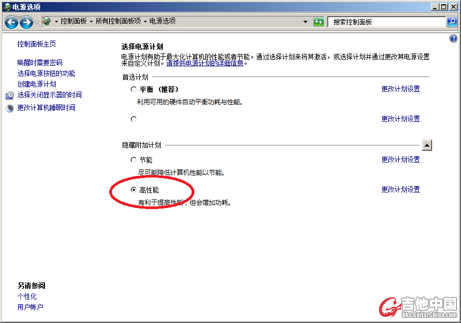
Task: Click the Forward navigation arrow button
Action: point(26,22)
